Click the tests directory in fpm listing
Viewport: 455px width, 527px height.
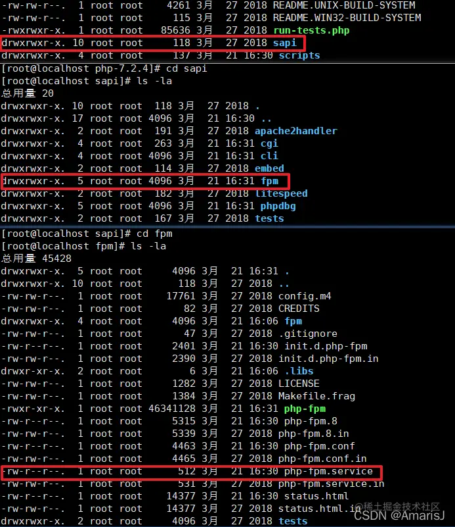click(293, 521)
